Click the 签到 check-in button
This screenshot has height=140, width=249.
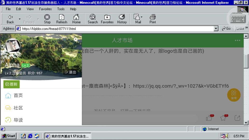click(x=11, y=84)
